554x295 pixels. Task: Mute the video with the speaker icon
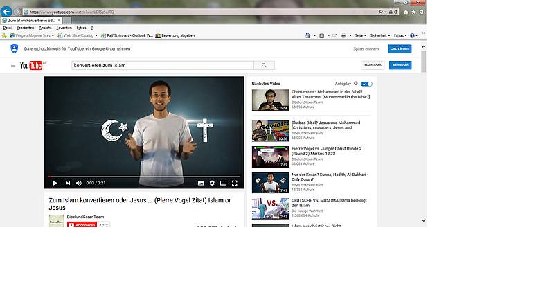(x=79, y=183)
